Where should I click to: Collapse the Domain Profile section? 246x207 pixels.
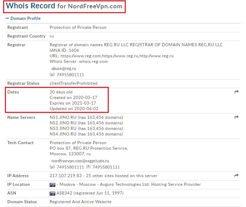[25, 18]
